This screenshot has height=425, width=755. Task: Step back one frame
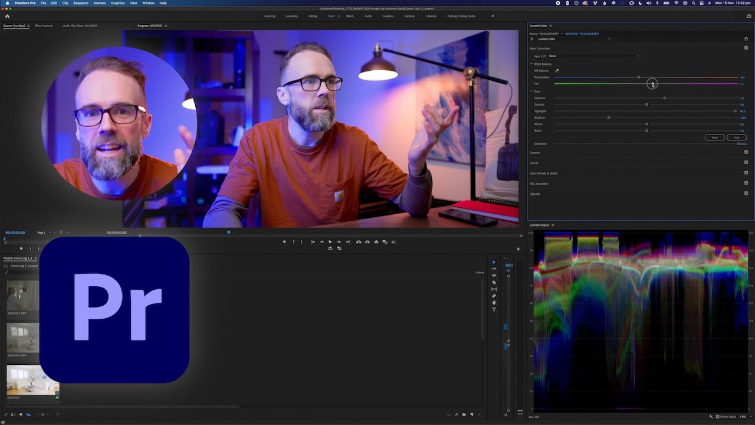(x=321, y=241)
